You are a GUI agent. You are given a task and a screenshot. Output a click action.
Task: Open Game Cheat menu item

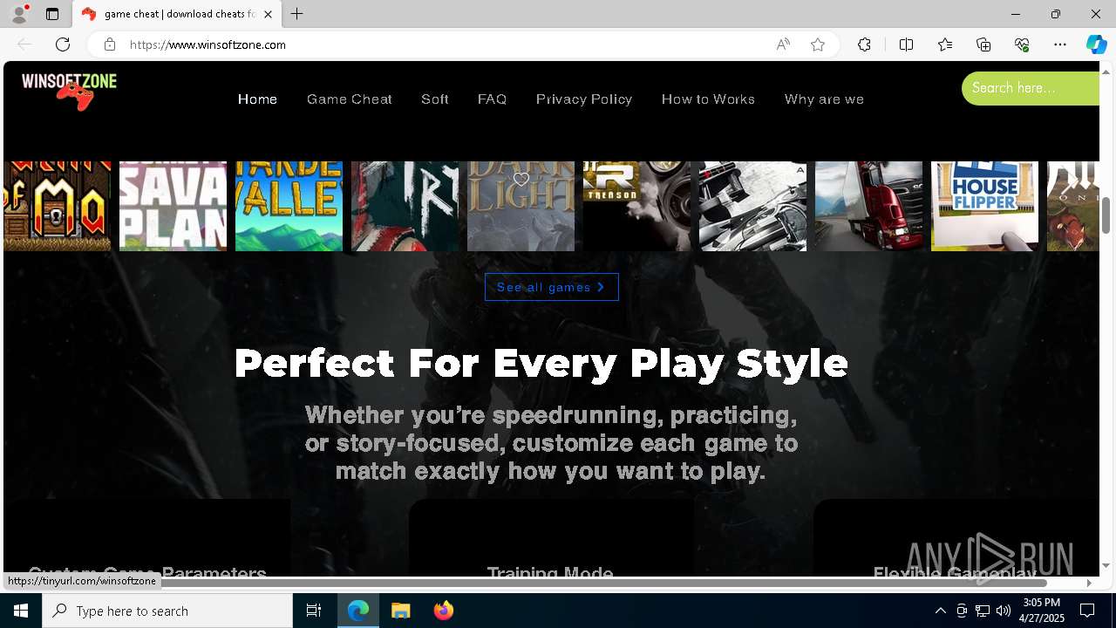tap(350, 99)
